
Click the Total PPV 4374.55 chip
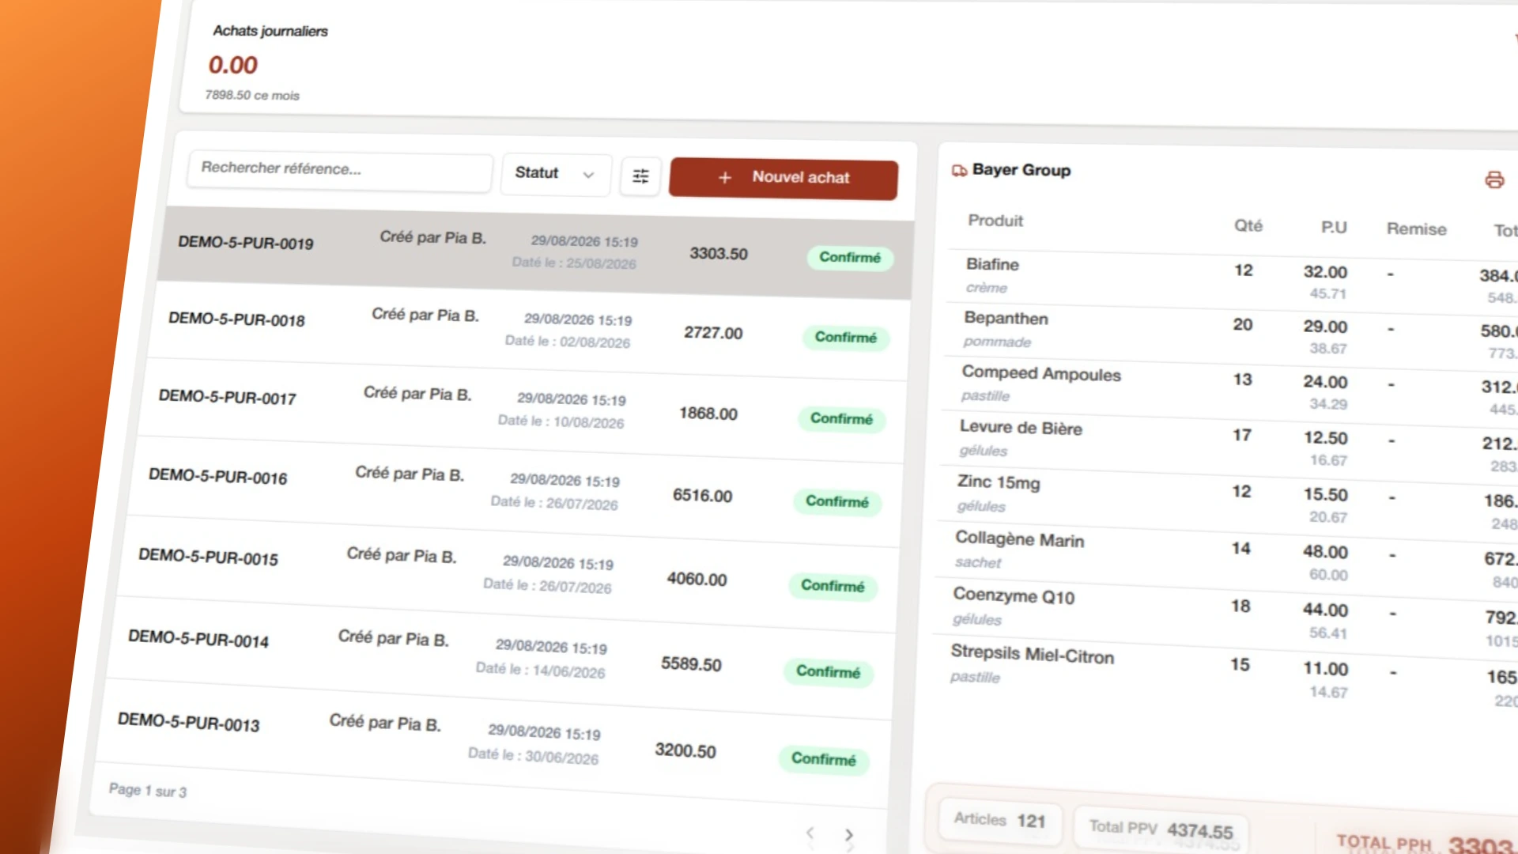click(1161, 829)
